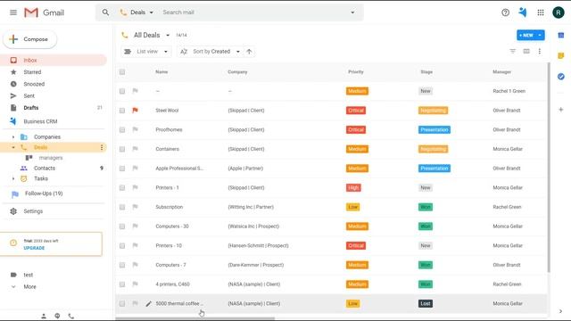Tick the checkbox for Apple Professional S...
This screenshot has height=321, width=571.
(x=122, y=169)
